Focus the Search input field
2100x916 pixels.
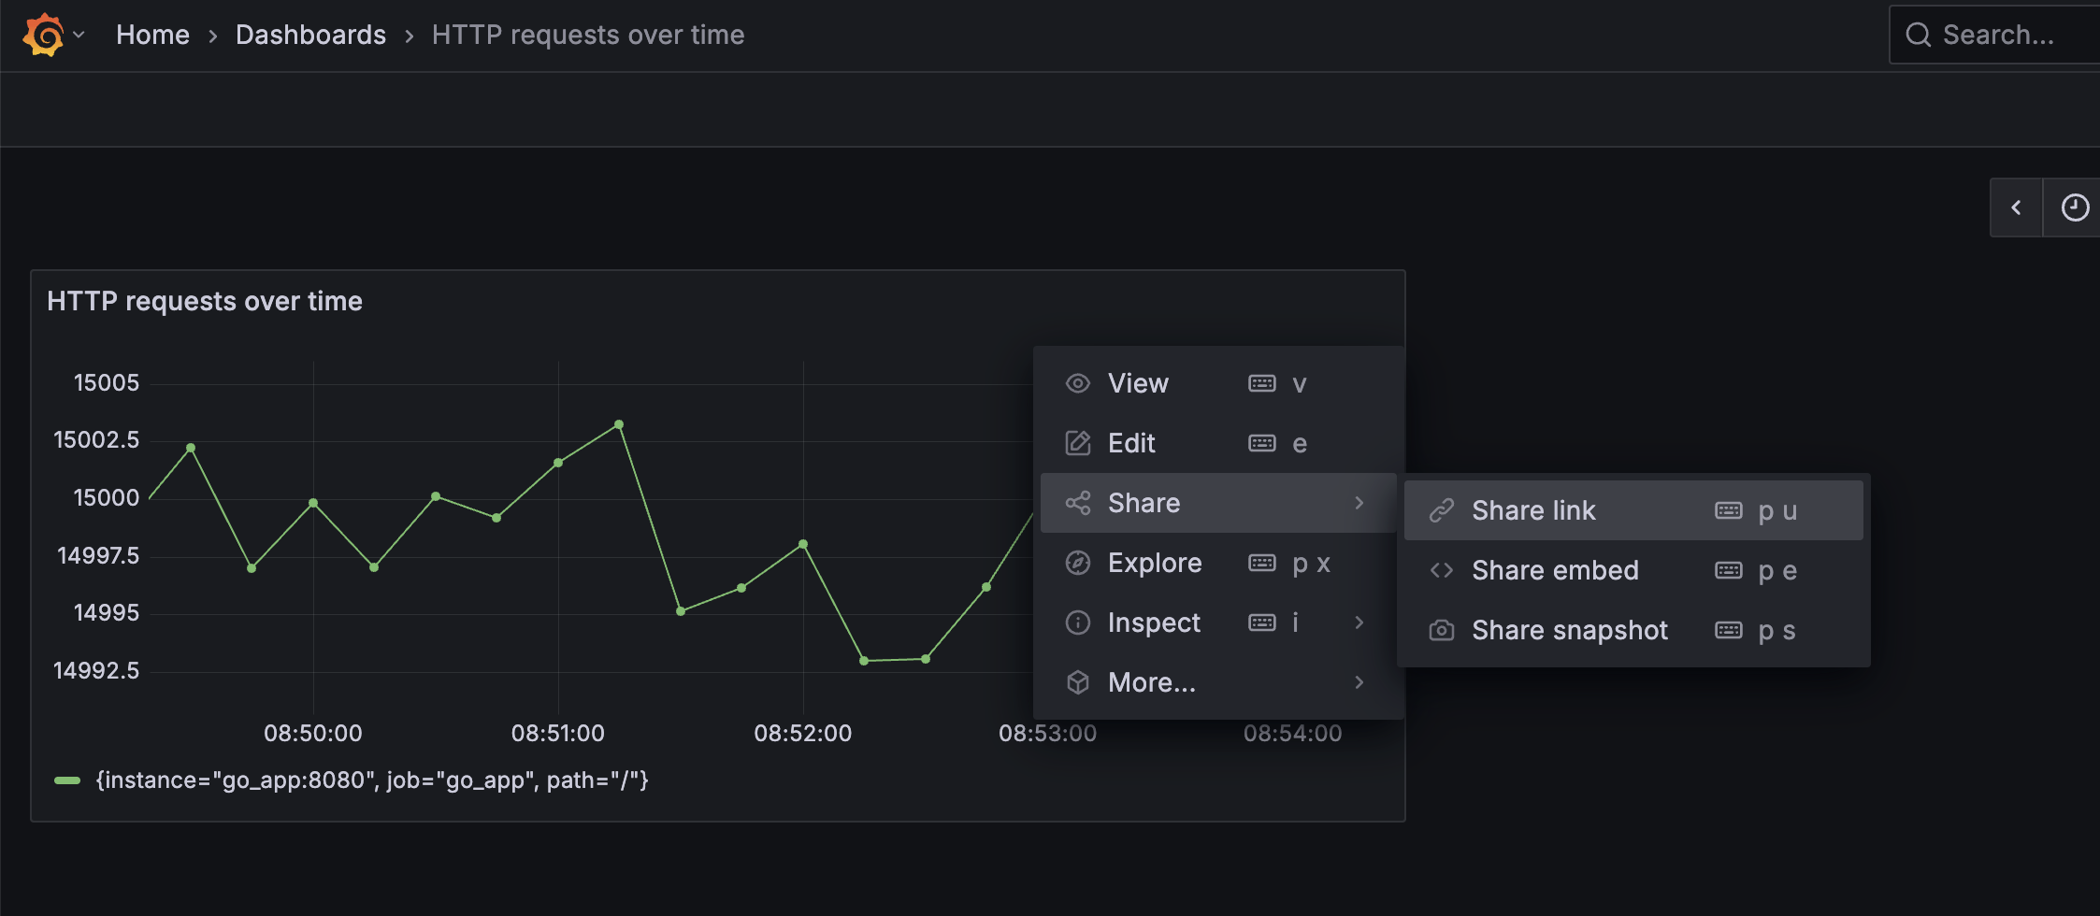tap(2001, 36)
